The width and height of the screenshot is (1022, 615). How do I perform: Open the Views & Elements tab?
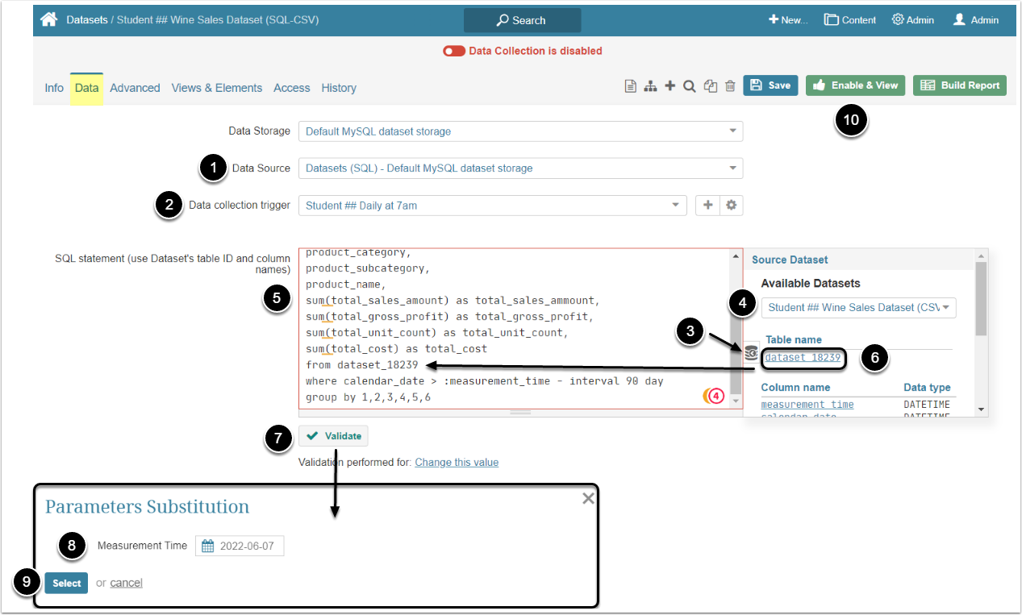click(x=216, y=88)
